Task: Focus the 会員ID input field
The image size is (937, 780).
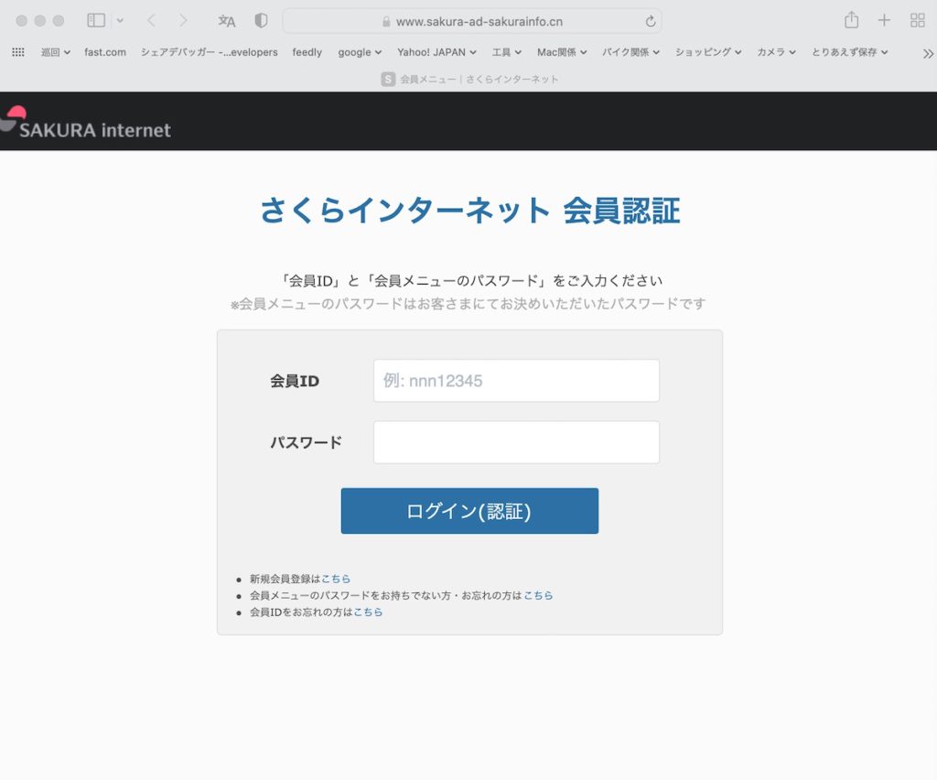Action: 516,380
